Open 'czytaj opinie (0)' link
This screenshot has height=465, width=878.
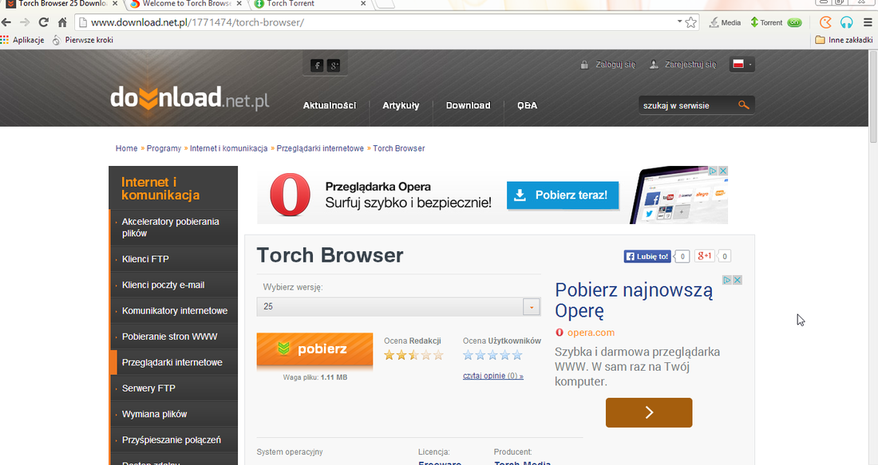pos(493,376)
